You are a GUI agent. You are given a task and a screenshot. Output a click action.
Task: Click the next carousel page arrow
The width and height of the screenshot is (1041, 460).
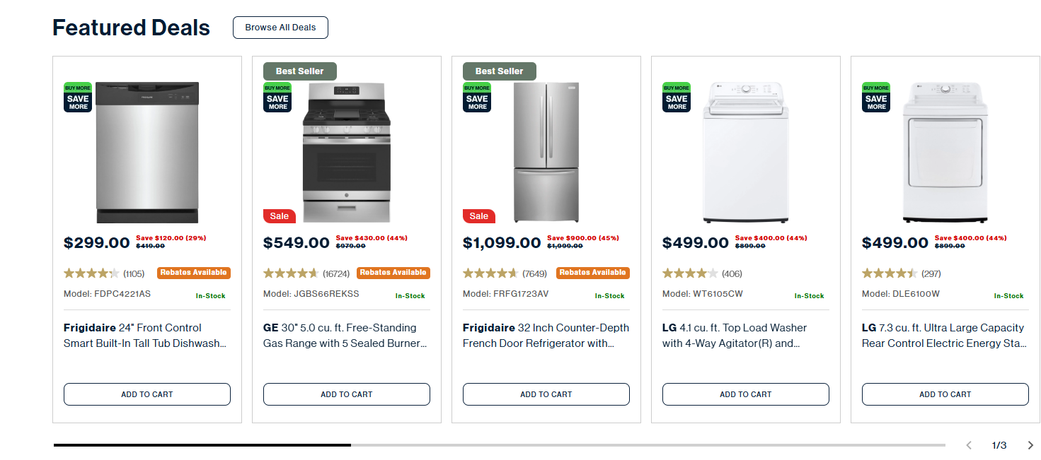[1030, 445]
